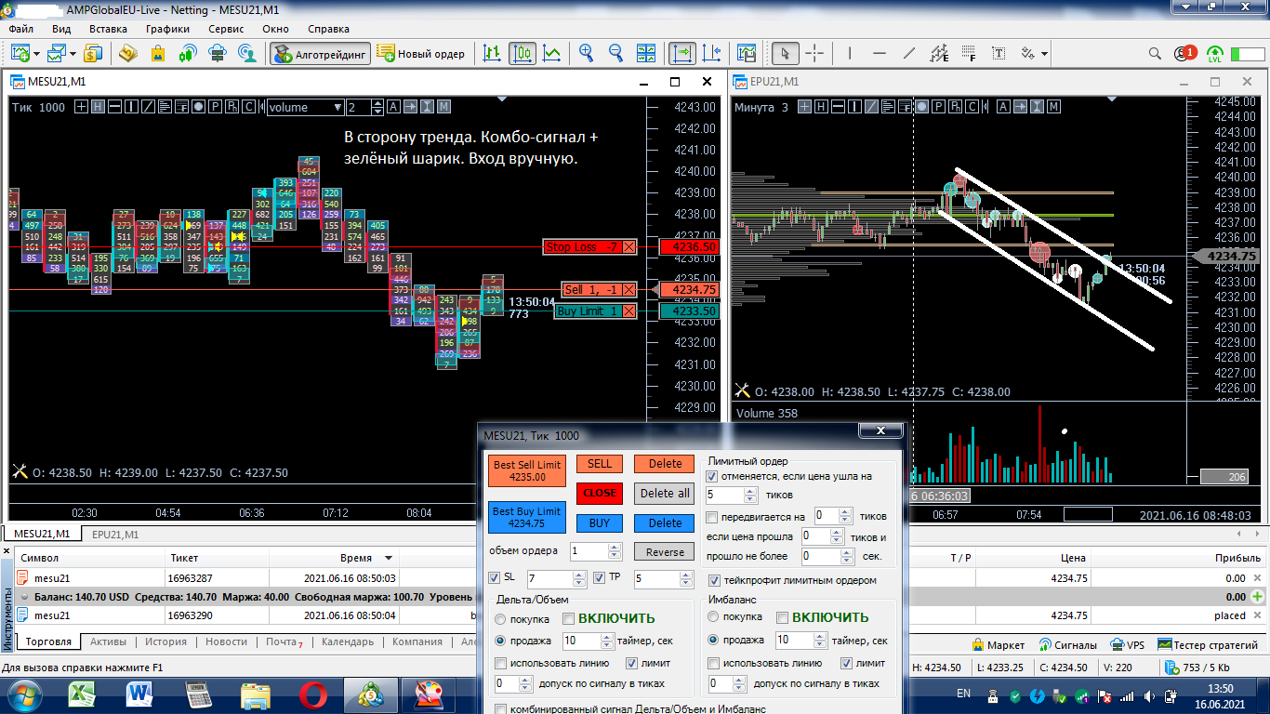Switch chart to candlestick mode

click(x=522, y=54)
